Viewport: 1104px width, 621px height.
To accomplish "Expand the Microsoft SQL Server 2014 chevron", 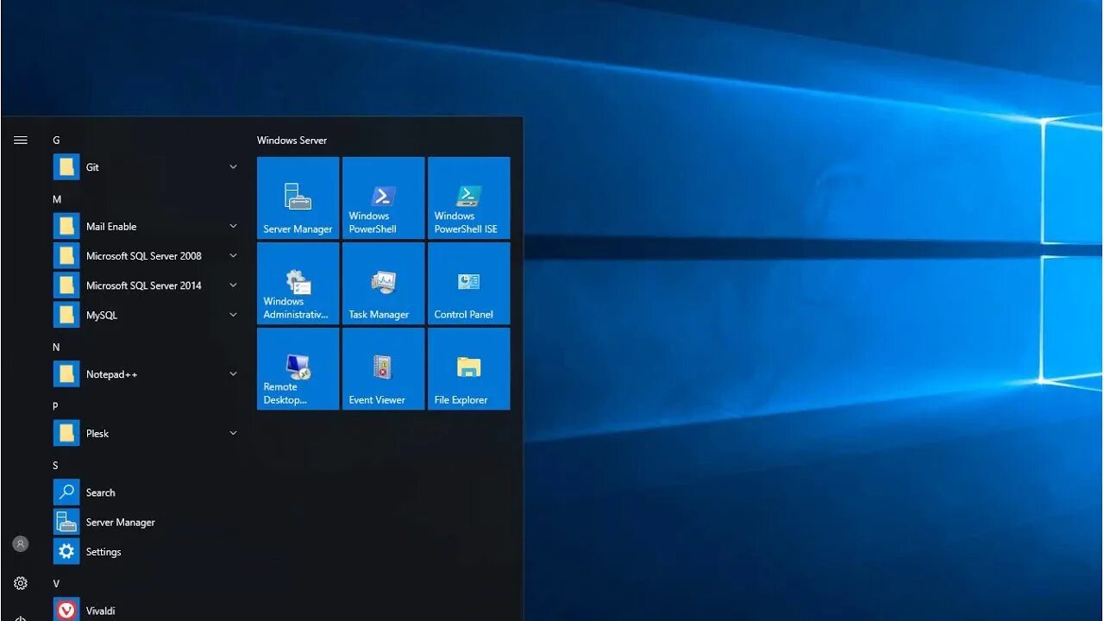I will coord(233,285).
